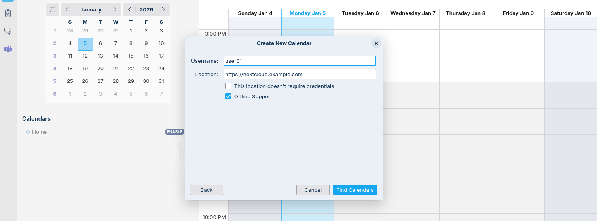Click the Home calendar color dot
The width and height of the screenshot is (597, 221).
28,132
